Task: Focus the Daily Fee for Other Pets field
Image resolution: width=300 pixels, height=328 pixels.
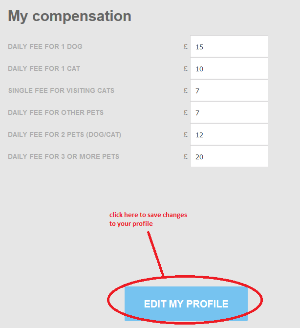Action: coord(229,113)
